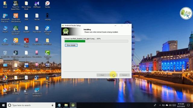Click the volume speaker tray icon

[170, 105]
